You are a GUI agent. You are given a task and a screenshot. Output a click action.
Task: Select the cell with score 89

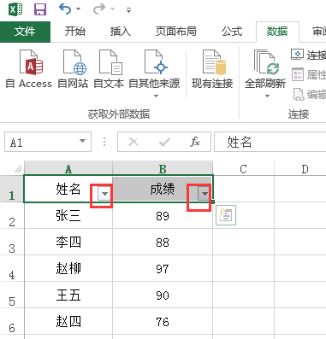click(x=163, y=215)
